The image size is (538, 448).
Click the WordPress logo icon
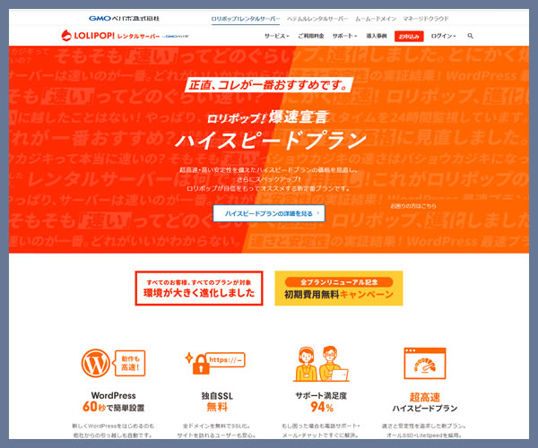(x=96, y=364)
